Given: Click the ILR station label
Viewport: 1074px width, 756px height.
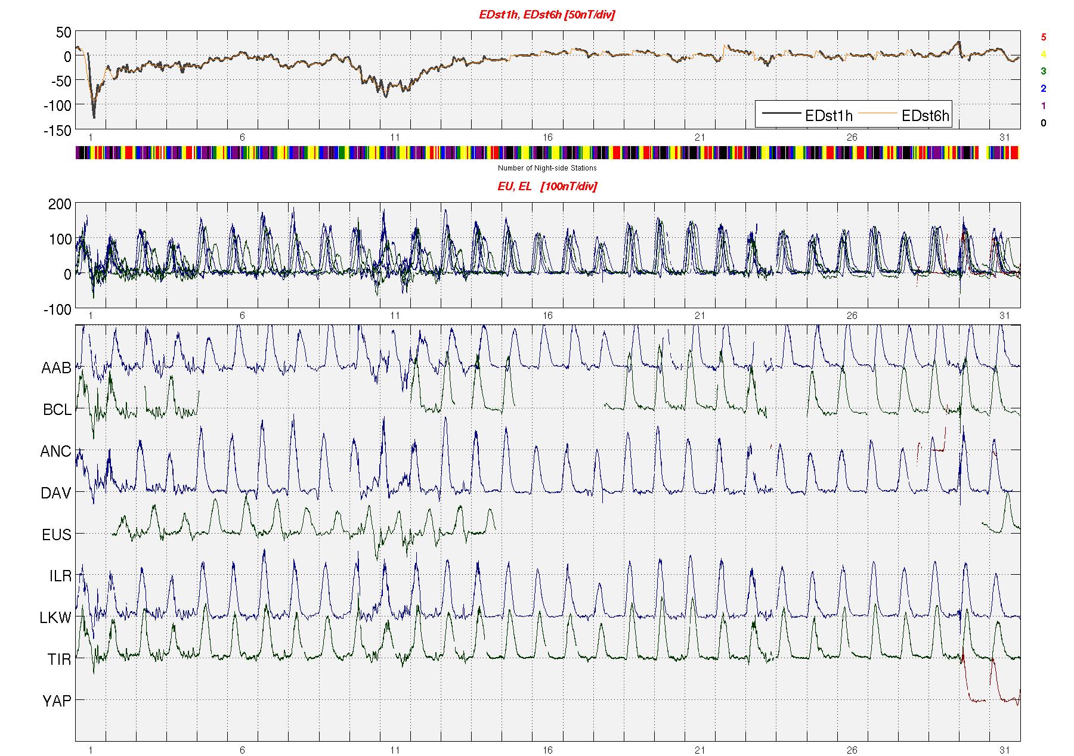Looking at the screenshot, I should pyautogui.click(x=60, y=577).
